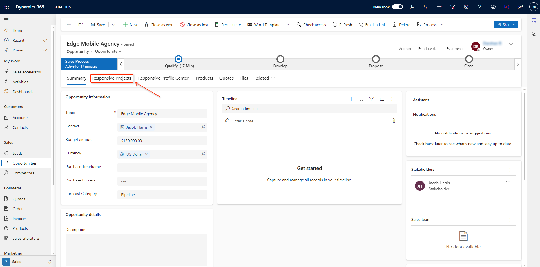The image size is (540, 267).
Task: Open the Files tab
Action: pyautogui.click(x=244, y=78)
